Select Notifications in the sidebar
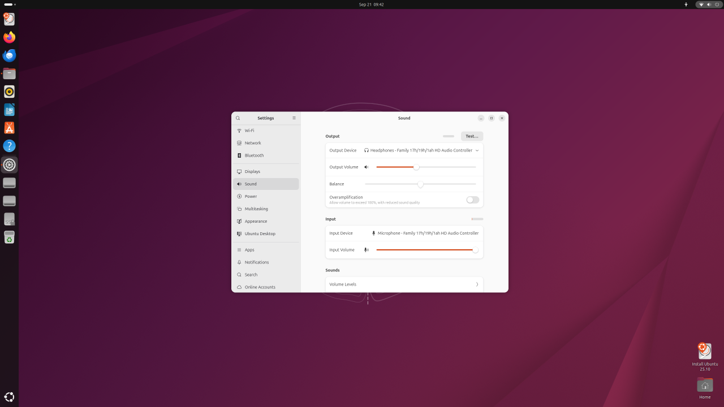 click(x=266, y=262)
